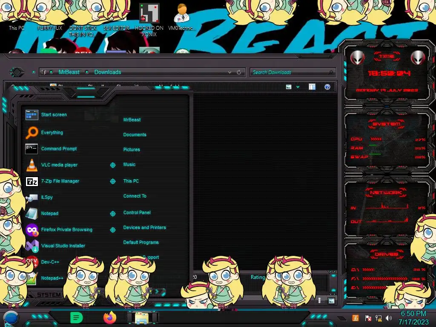The width and height of the screenshot is (436, 327).
Task: Open 7-Zip File Manager
Action: [x=52, y=181]
